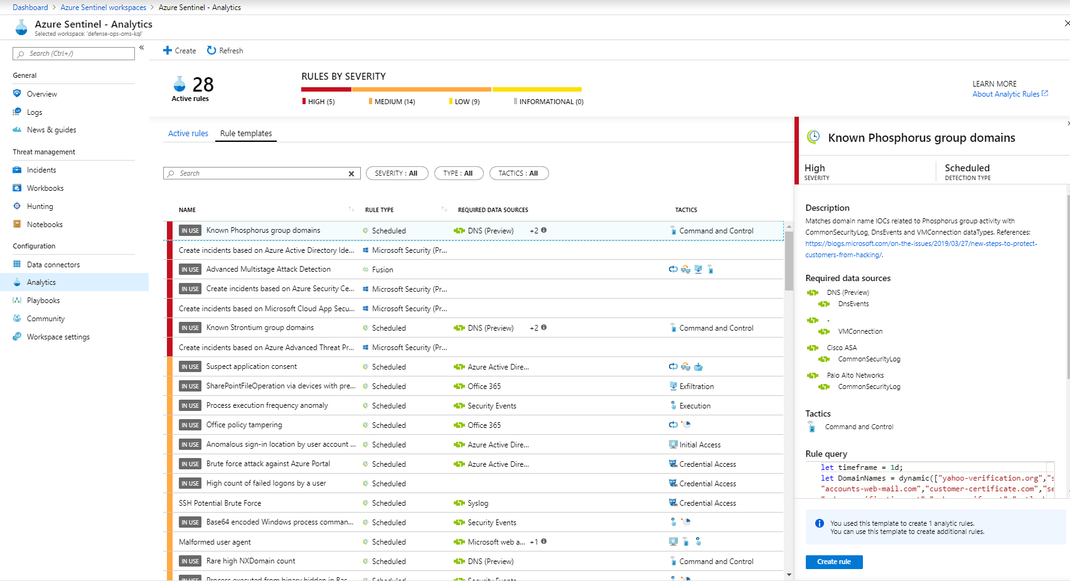Viewport: 1070px width, 581px height.
Task: Open the TYPE : All filter dropdown
Action: tap(459, 173)
